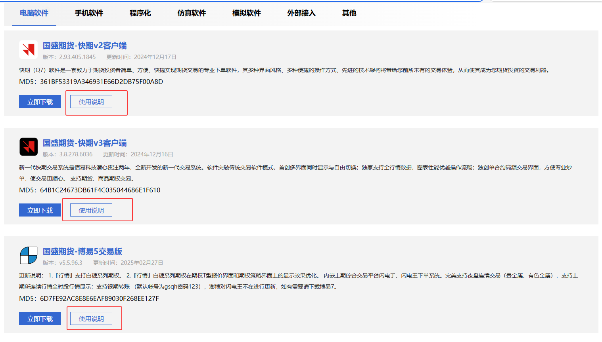Switch to the 模拟软件 tab
Image resolution: width=602 pixels, height=342 pixels.
[x=246, y=13]
